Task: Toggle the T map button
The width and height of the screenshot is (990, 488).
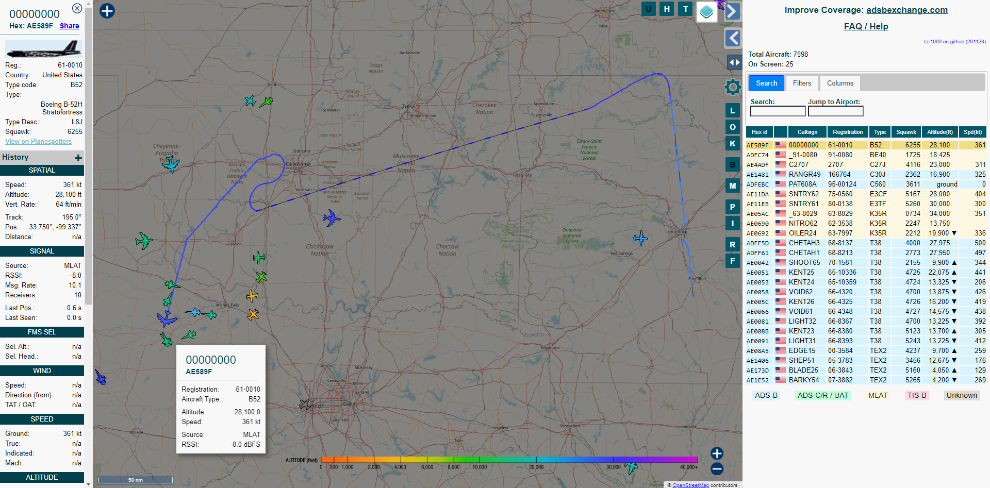Action: [686, 9]
